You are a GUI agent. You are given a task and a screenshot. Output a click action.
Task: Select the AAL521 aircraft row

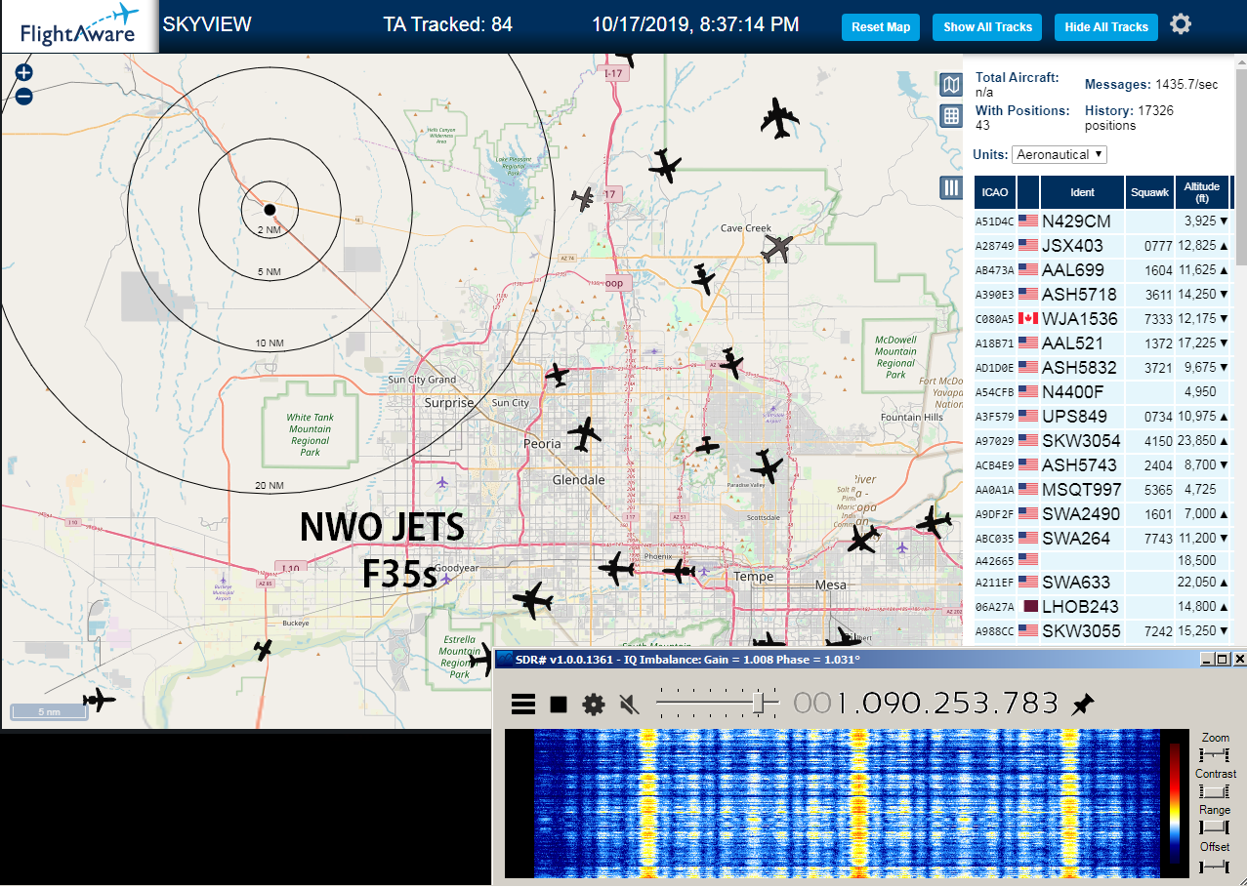click(1103, 343)
